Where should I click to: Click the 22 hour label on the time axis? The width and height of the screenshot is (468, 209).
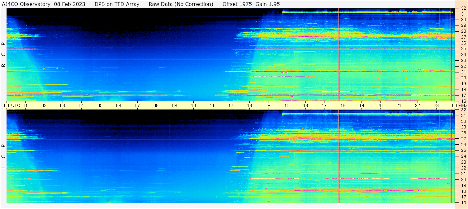coord(418,105)
